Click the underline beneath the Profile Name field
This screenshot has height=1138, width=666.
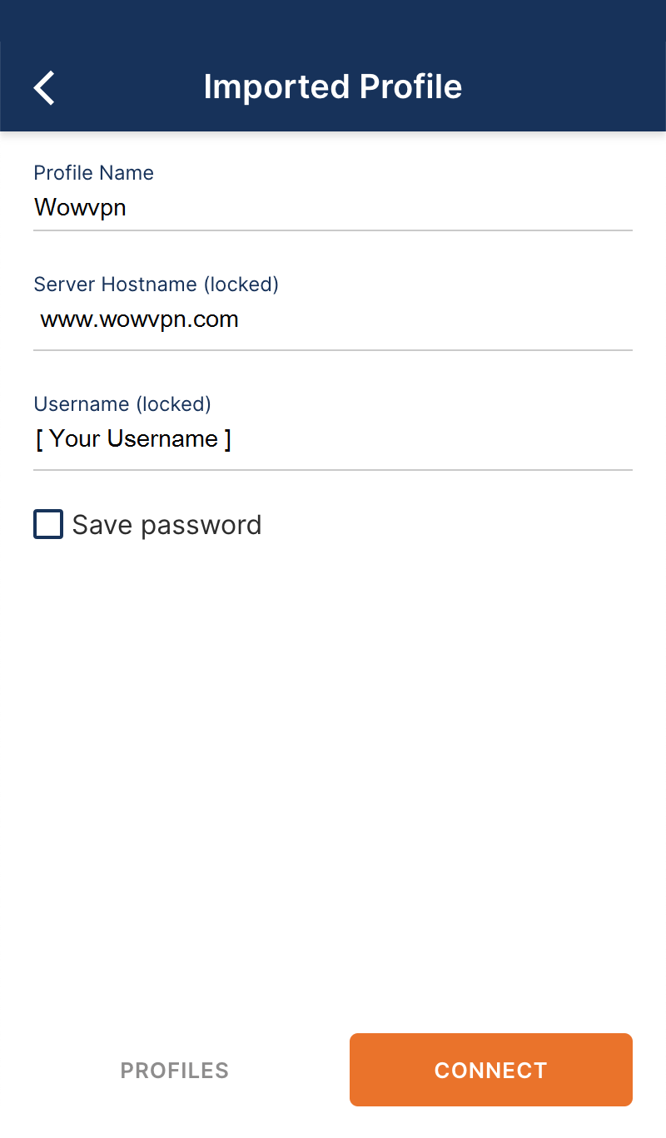333,230
